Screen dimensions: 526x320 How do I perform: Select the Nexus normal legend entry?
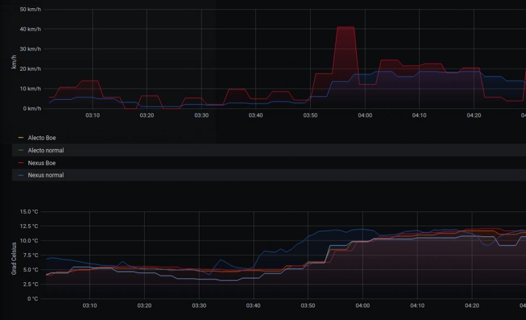tap(45, 175)
